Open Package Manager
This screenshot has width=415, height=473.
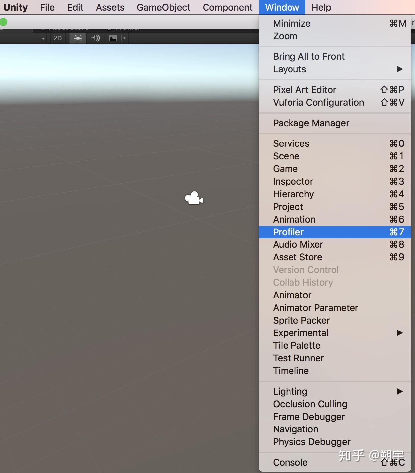(335, 123)
